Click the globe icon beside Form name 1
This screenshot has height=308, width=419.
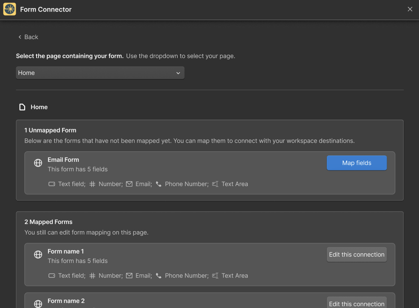38,254
